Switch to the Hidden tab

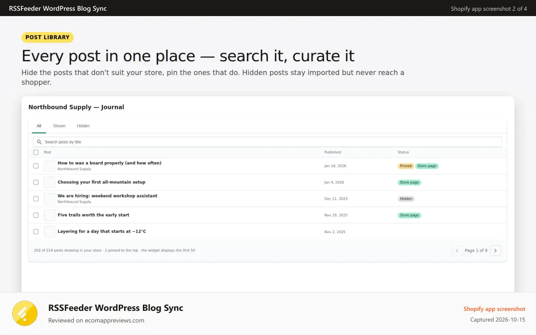(83, 126)
